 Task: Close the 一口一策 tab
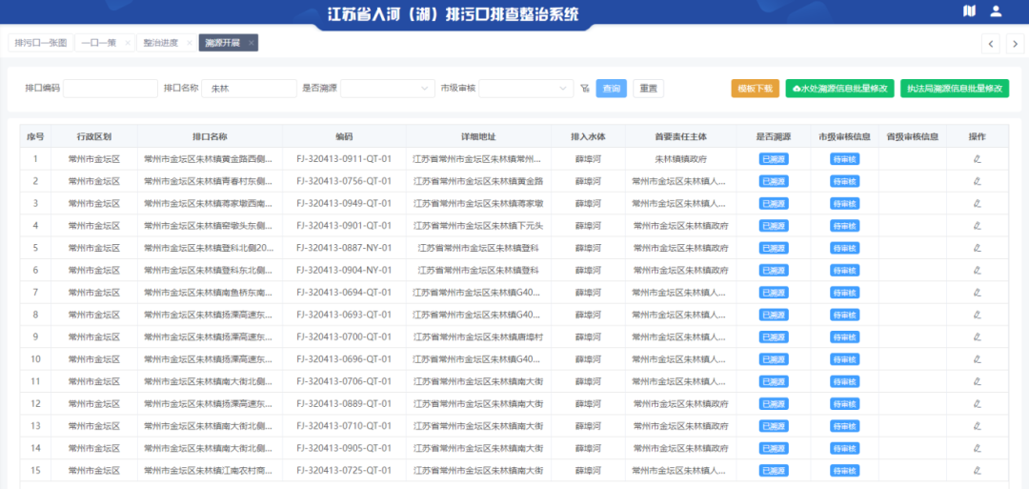[x=128, y=43]
